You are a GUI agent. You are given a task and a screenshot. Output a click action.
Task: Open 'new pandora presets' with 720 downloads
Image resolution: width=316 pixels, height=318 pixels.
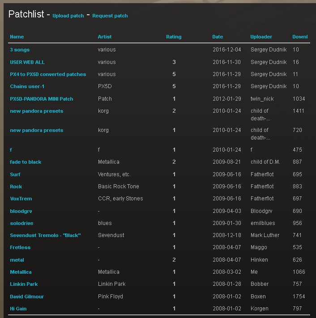[37, 130]
